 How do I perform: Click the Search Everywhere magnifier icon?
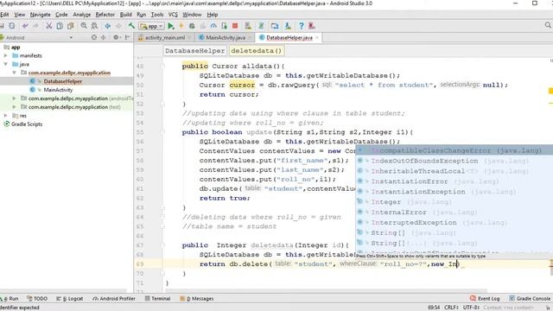click(548, 25)
